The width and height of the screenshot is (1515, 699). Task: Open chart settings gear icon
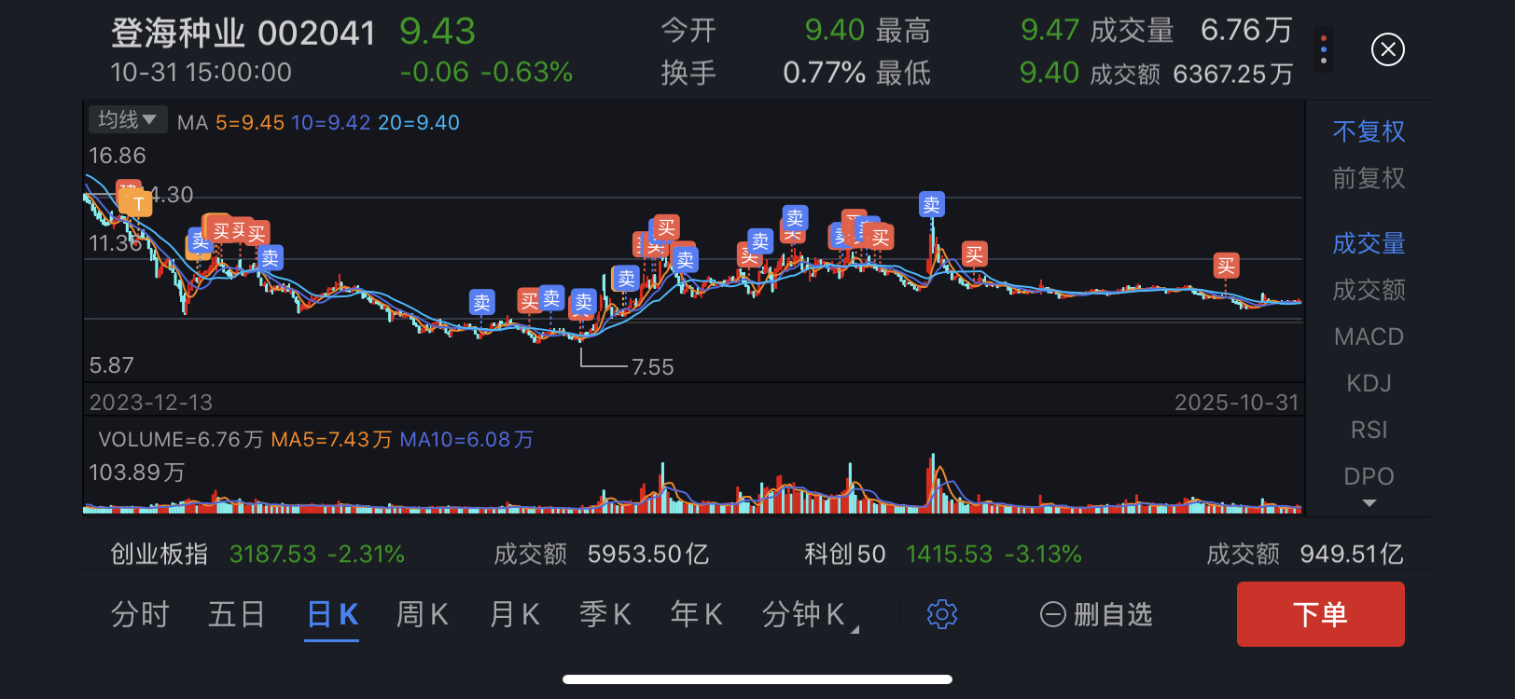(x=942, y=614)
